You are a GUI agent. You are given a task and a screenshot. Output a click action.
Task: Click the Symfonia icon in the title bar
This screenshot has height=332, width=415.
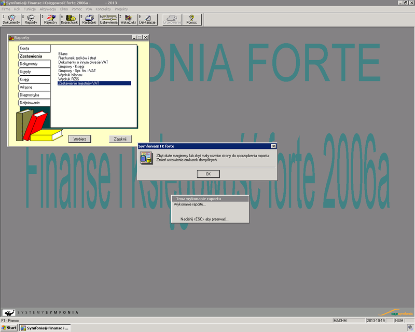tap(3, 3)
